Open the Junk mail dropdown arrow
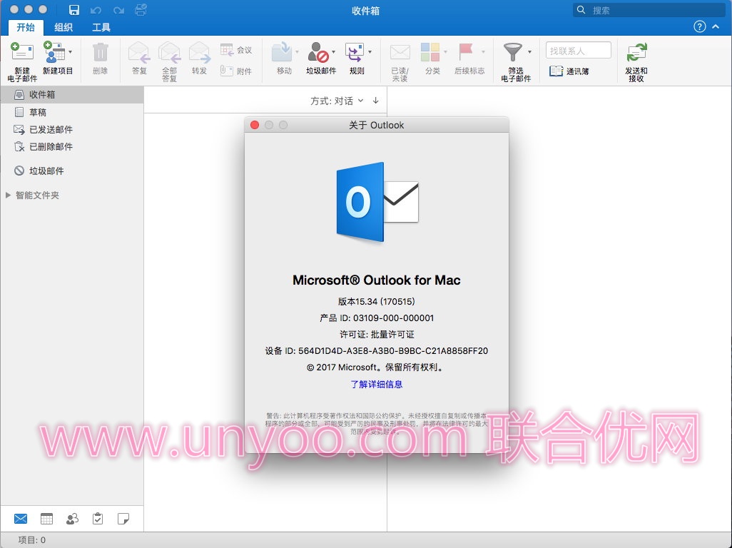This screenshot has width=732, height=548. point(333,52)
